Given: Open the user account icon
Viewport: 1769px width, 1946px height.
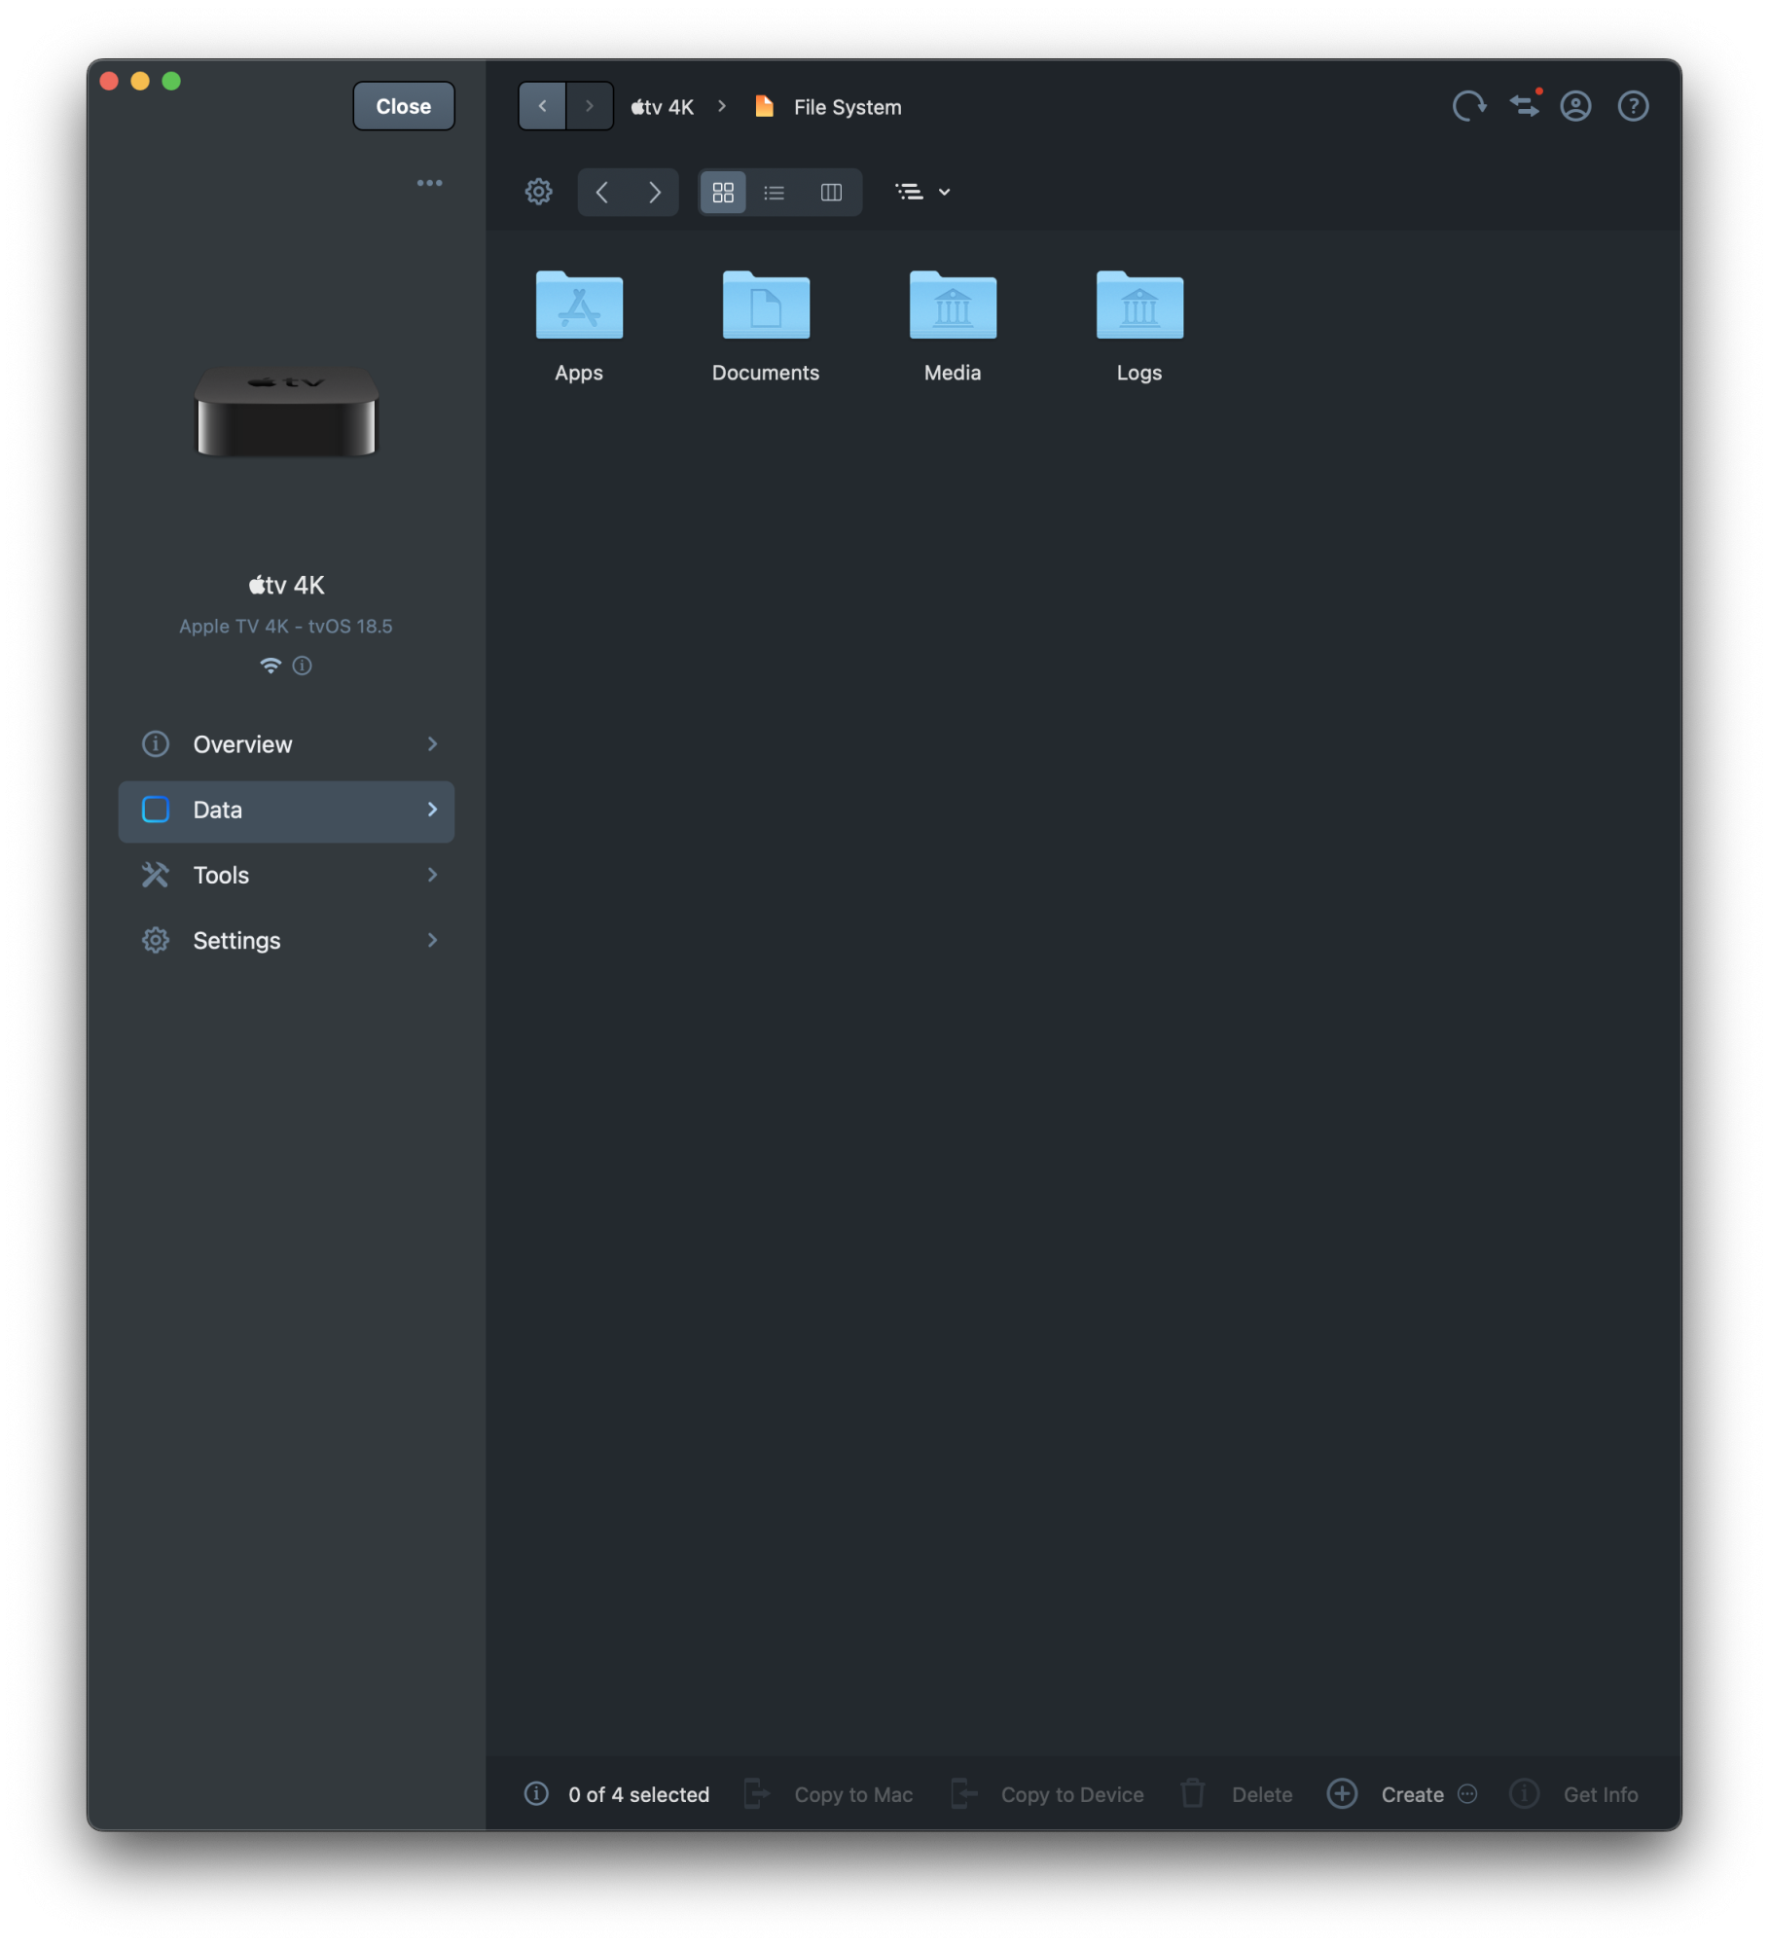Looking at the screenshot, I should click(x=1576, y=106).
